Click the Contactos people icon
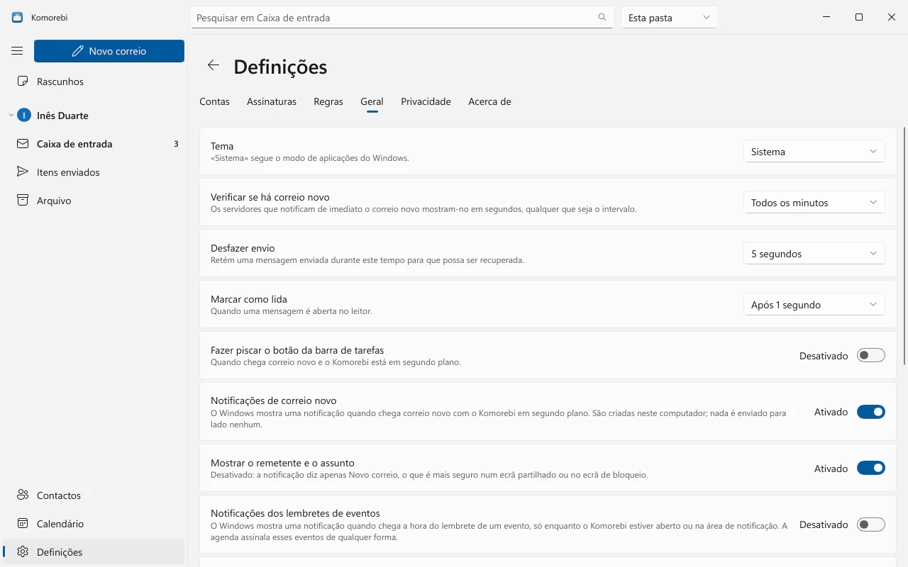Image resolution: width=908 pixels, height=567 pixels. [x=23, y=495]
